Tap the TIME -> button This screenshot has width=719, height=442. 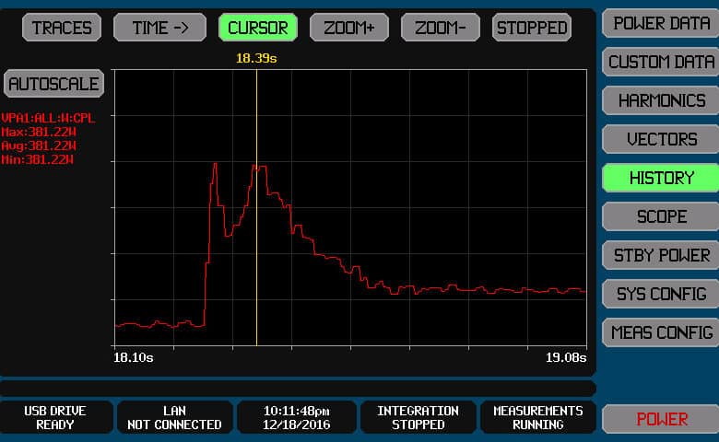(159, 28)
